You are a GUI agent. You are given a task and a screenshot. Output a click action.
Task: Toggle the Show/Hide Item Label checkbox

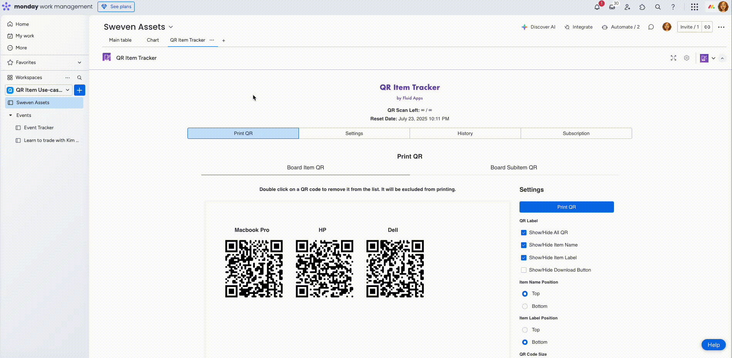point(524,258)
